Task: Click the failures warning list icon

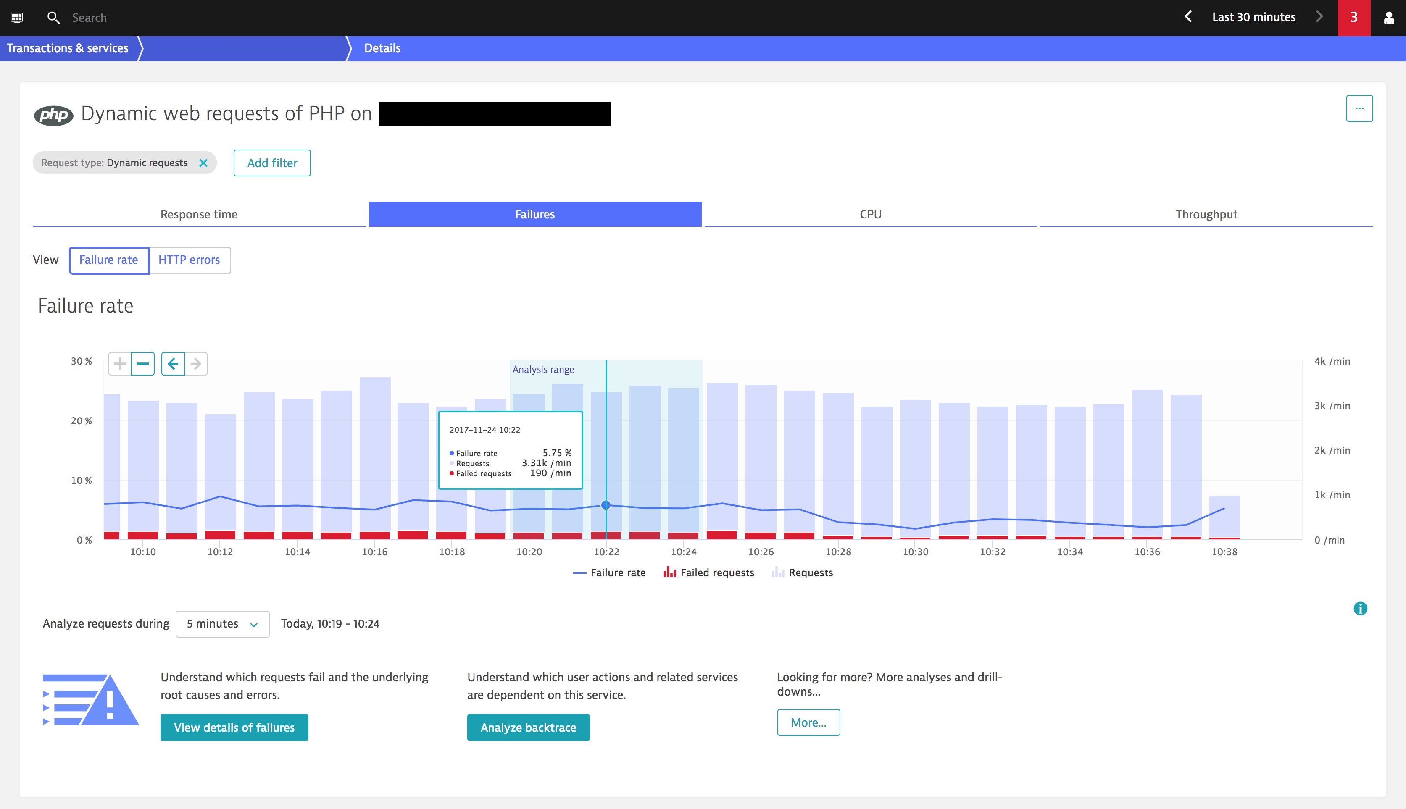Action: point(91,699)
